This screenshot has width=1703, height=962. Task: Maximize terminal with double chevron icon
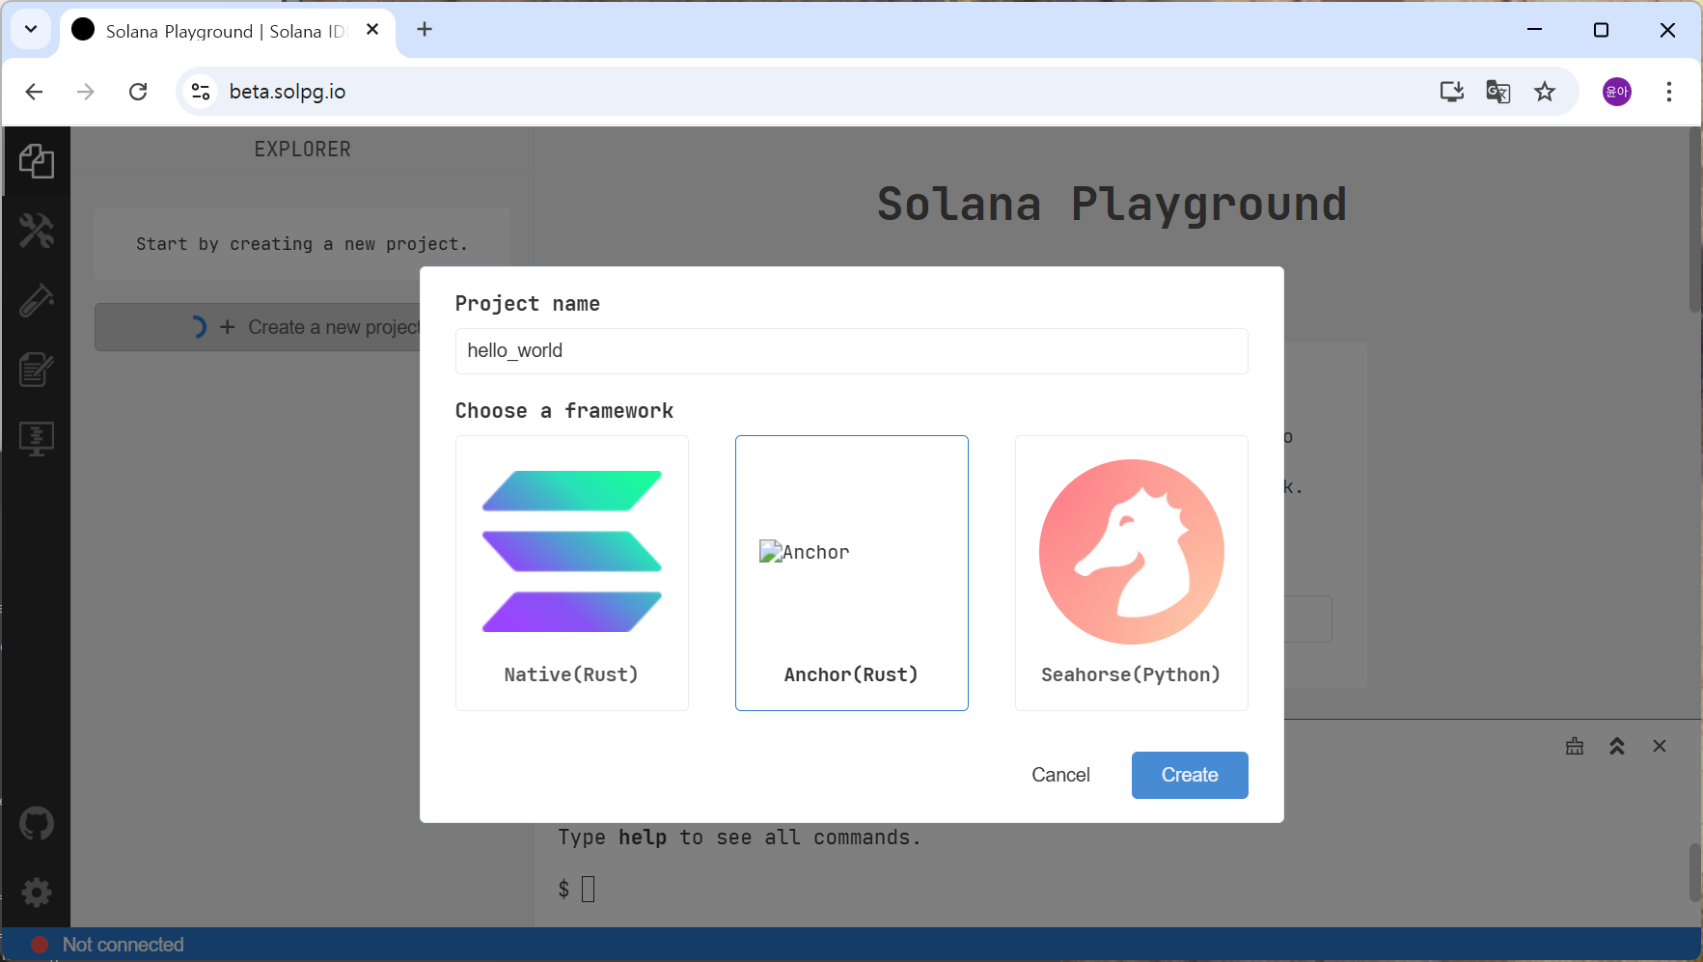[x=1617, y=746]
